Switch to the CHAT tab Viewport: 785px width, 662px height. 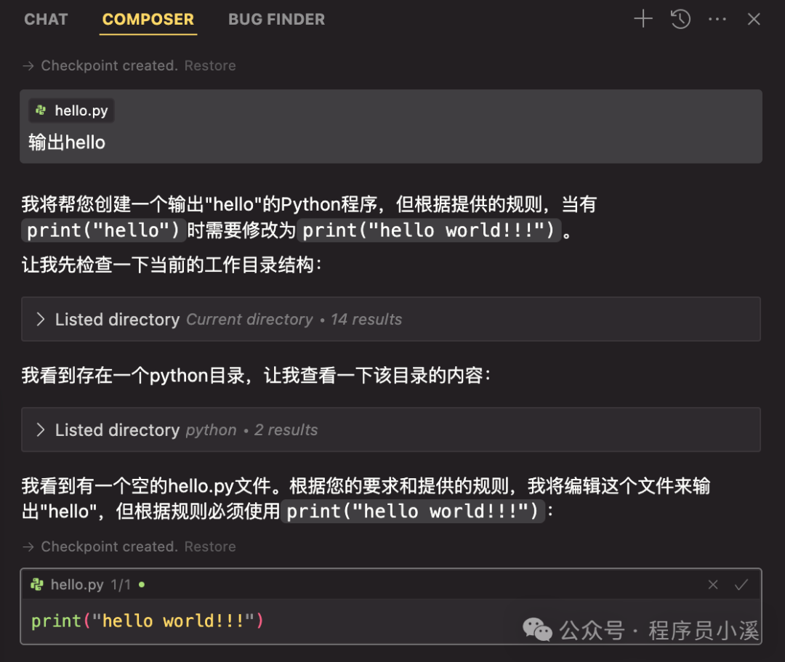[x=46, y=19]
